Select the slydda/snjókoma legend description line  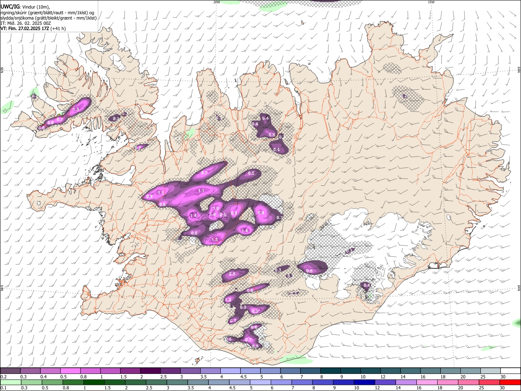48,18
